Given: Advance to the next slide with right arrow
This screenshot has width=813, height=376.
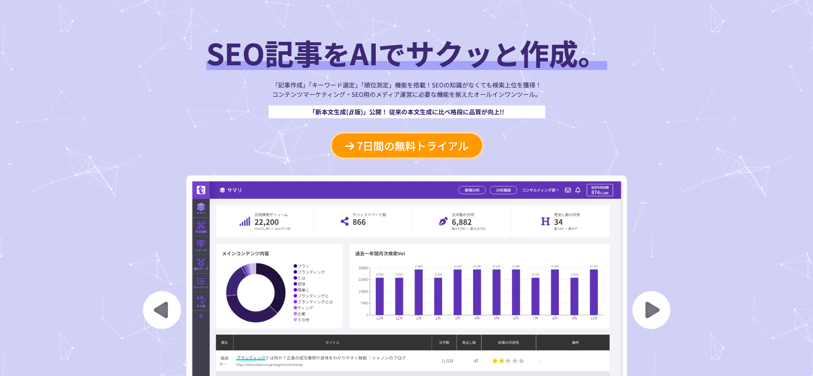Looking at the screenshot, I should 651,310.
